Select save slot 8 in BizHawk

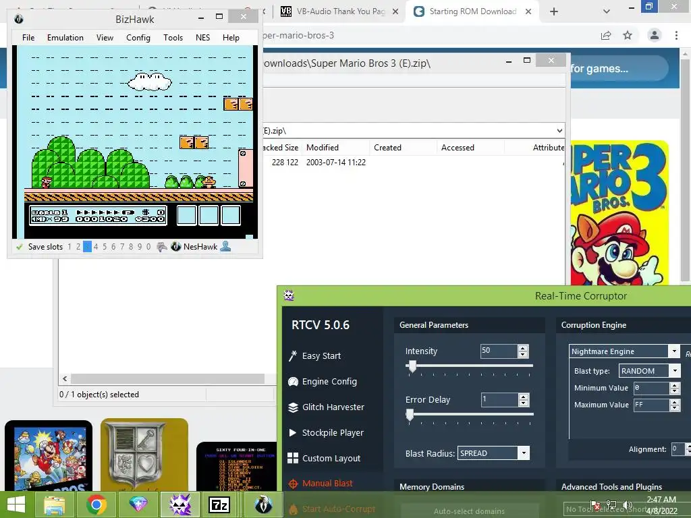(x=131, y=247)
